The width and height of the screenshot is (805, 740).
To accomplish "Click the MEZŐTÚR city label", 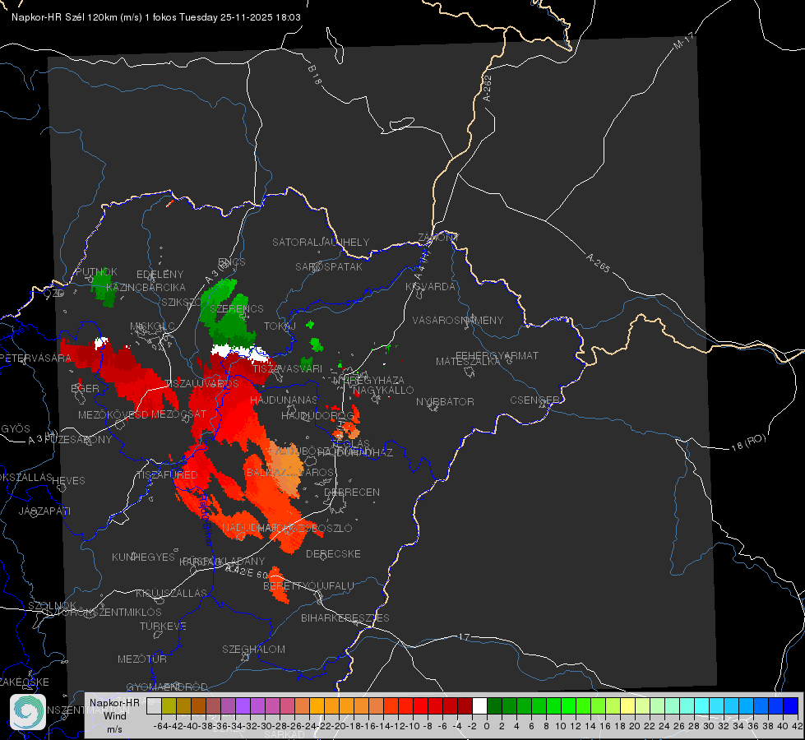I will (x=142, y=659).
